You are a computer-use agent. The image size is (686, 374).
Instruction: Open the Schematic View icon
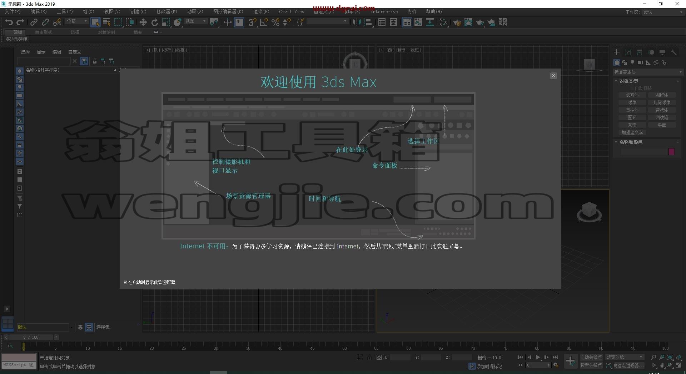click(430, 22)
